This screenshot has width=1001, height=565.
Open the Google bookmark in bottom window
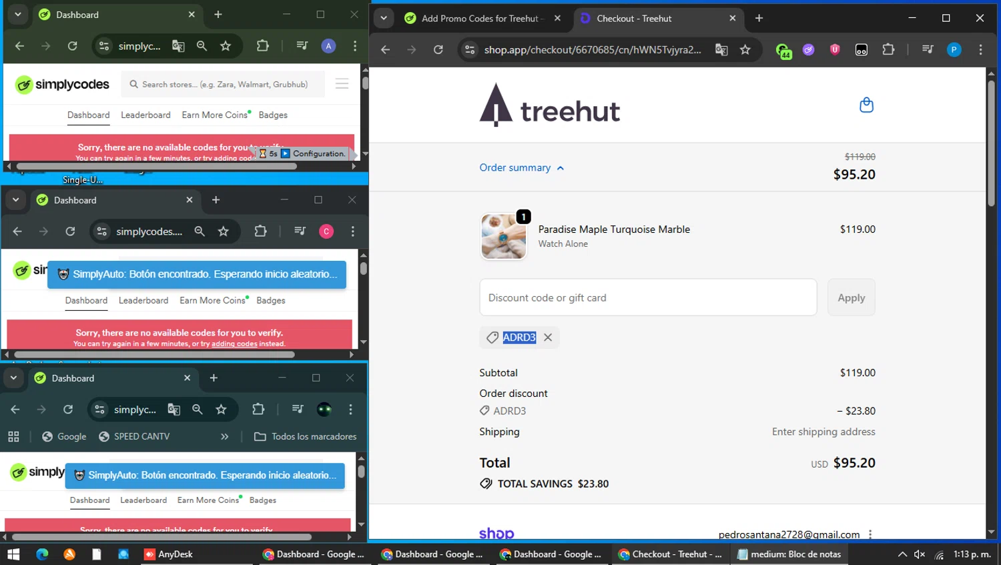tap(64, 437)
